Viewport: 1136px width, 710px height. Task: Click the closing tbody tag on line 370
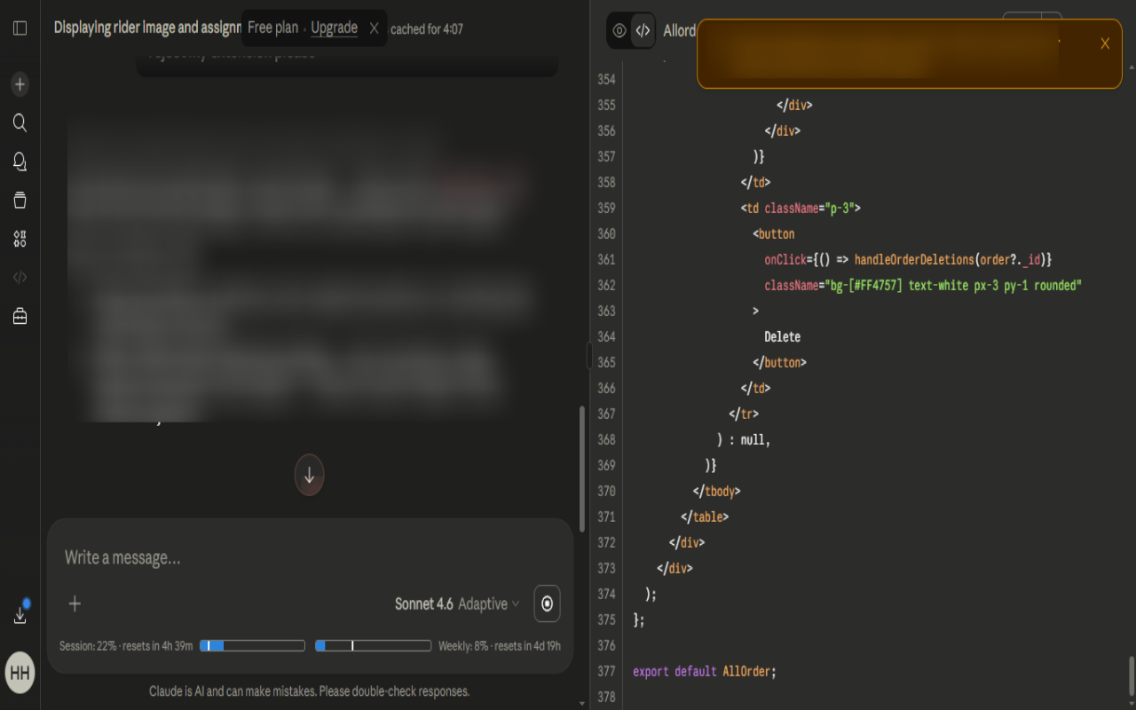click(x=716, y=491)
